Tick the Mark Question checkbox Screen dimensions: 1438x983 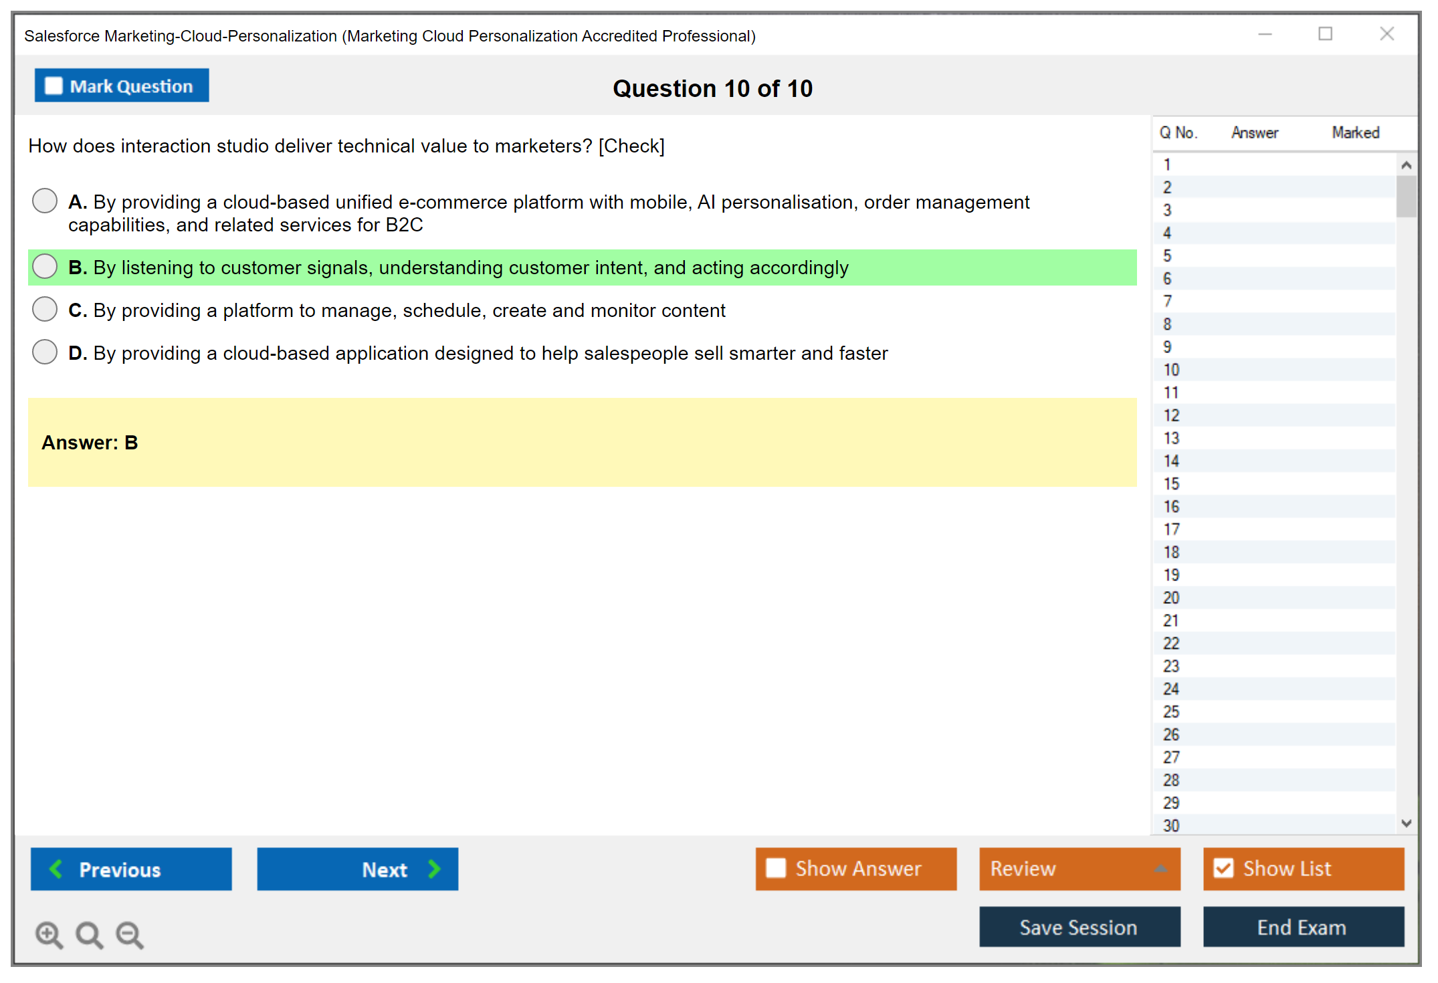point(54,86)
